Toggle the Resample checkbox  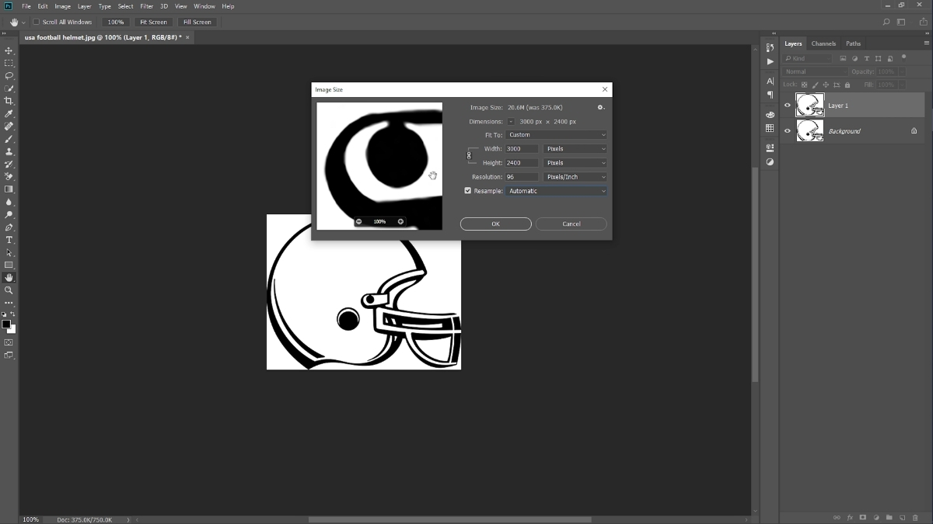467,190
